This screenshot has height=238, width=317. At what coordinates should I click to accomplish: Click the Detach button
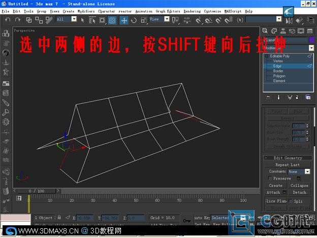(299, 192)
